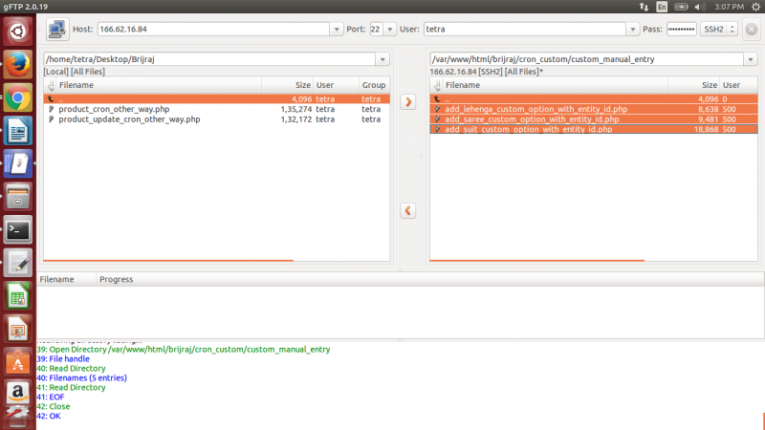Screen dimensions: 765x430
Task: Click the stop transfer button next to SSH2
Action: [752, 30]
